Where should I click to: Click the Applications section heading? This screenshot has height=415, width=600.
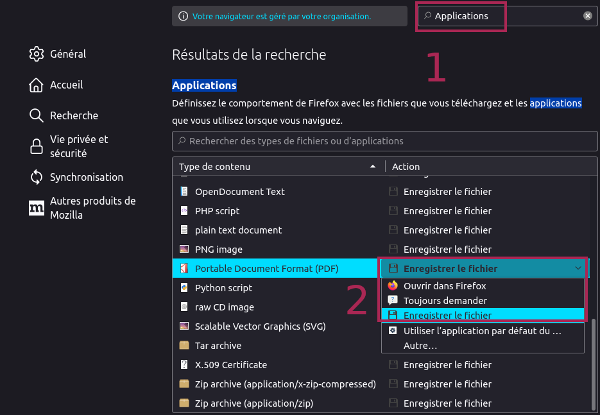(204, 85)
